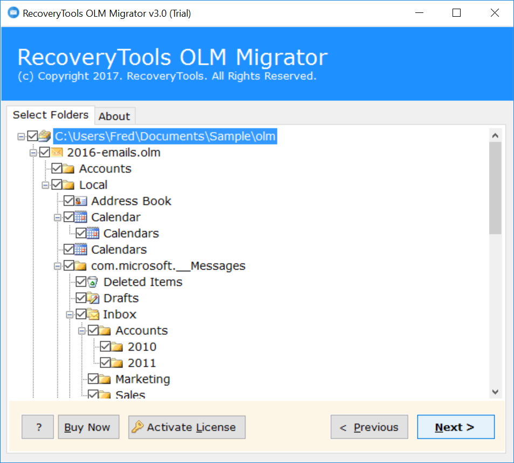Image resolution: width=514 pixels, height=463 pixels.
Task: Click calendar icon of nested Calendars under Calendar
Action: (x=93, y=233)
